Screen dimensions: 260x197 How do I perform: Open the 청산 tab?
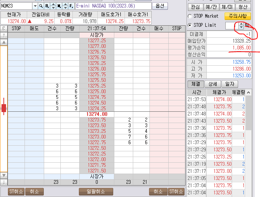tap(243, 7)
